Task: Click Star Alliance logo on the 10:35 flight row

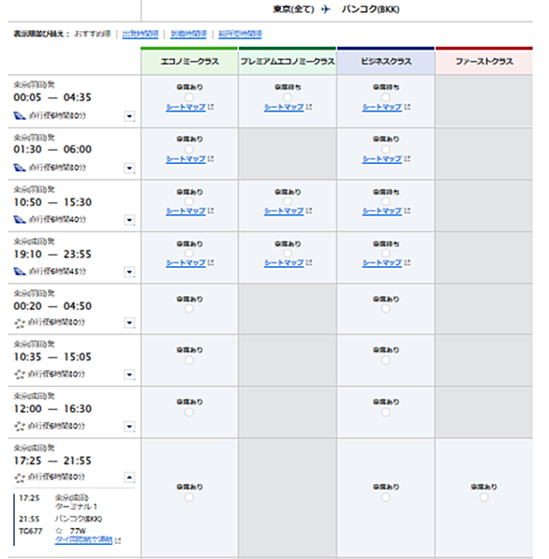Action: (20, 375)
